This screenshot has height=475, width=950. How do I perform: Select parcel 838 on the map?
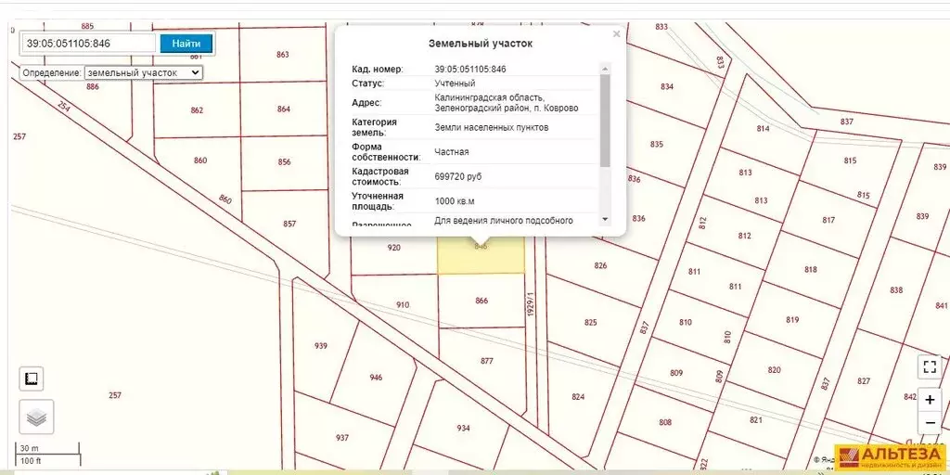[897, 289]
